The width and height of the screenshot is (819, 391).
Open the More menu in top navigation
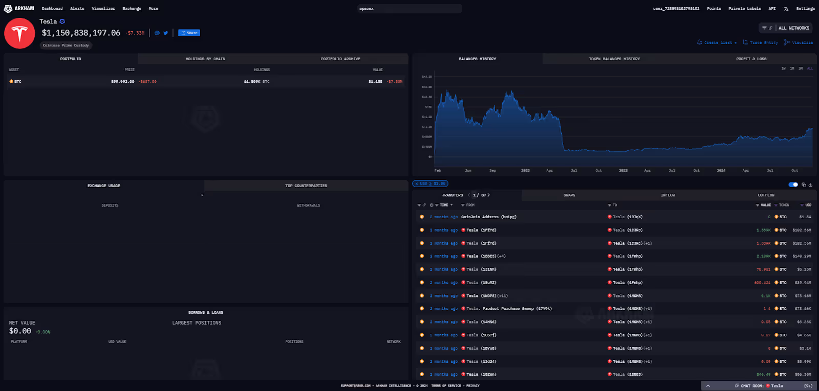154,9
